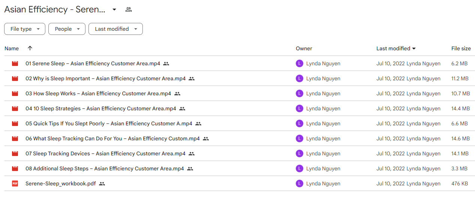Select 07 Sleep Tracking Devices file name
Screen dimensions: 475x197
point(105,154)
